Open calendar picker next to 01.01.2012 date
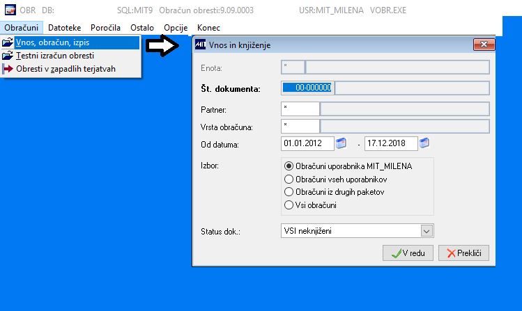This screenshot has height=311, width=522. [341, 143]
